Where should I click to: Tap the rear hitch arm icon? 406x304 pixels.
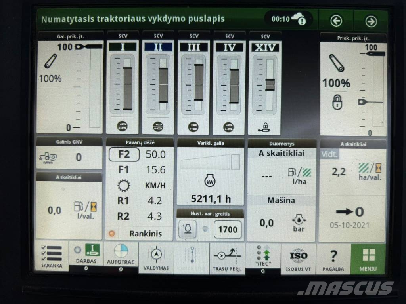pyautogui.click(x=50, y=61)
